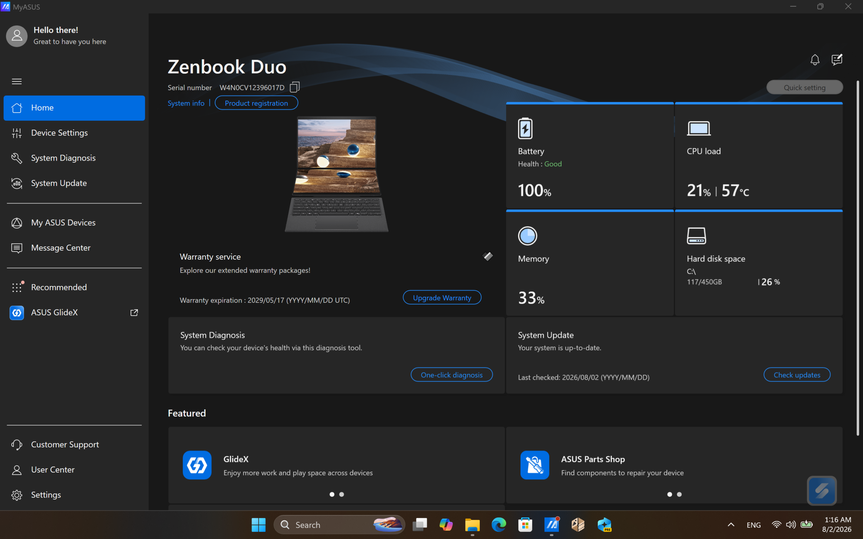The image size is (863, 539).
Task: Select the second GlideX carousel dot
Action: click(x=341, y=495)
